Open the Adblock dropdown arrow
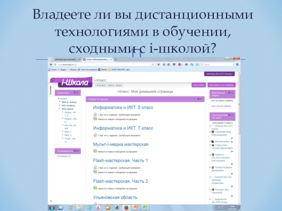This screenshot has height=211, width=282. pos(182,65)
